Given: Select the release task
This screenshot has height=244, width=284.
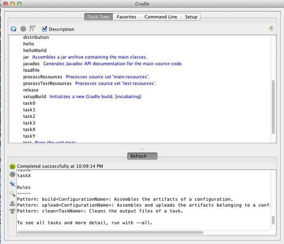Looking at the screenshot, I should click(x=31, y=90).
